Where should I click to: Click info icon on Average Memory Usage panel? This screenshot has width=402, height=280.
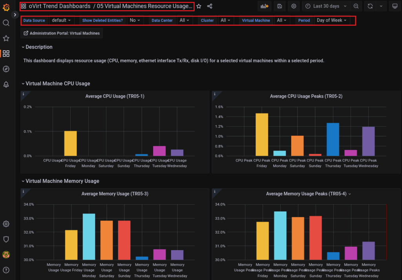point(23,191)
